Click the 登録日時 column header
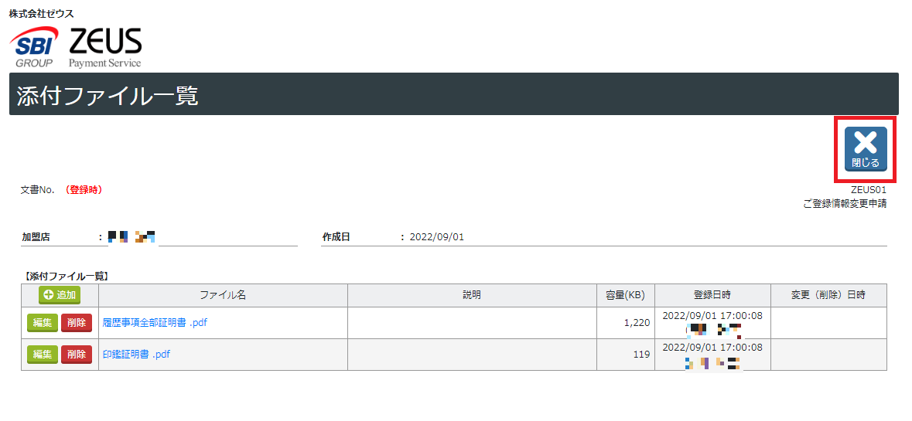Screen dimensions: 912x421 coord(712,295)
